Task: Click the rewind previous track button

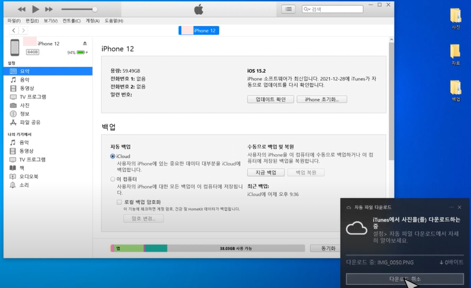Action: 22,9
